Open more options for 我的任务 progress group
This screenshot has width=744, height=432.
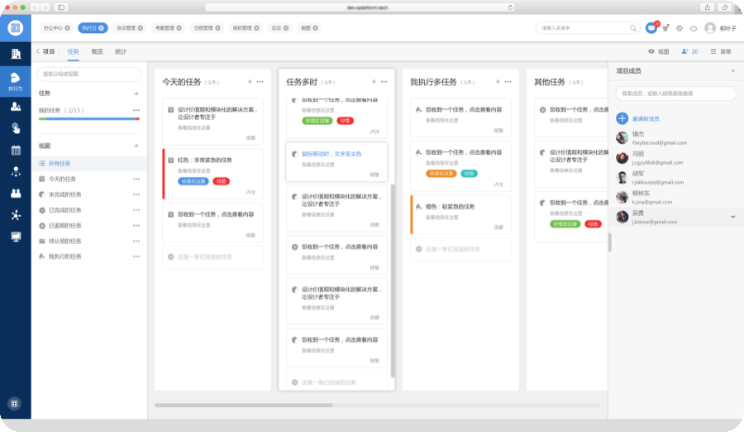[x=136, y=110]
